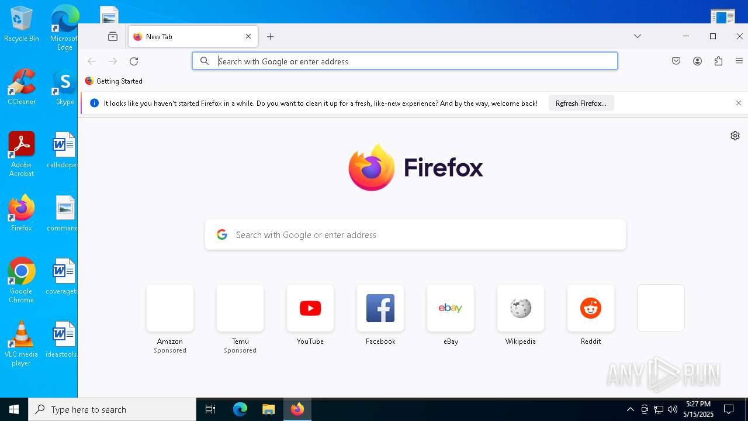Select Skype desktop icon

(65, 87)
